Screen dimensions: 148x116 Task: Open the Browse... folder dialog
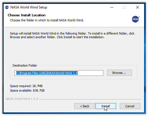tap(119, 73)
